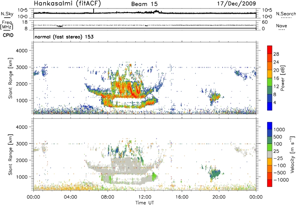The height and width of the screenshot is (205, 296).
Task: Click the Time UT axis label
Action: pyautogui.click(x=145, y=203)
